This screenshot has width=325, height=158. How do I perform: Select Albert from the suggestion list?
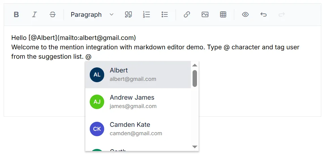(x=138, y=75)
